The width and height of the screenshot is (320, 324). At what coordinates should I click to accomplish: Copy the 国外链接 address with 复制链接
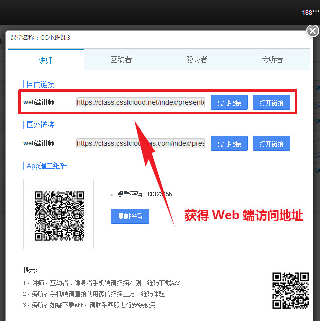[229, 144]
